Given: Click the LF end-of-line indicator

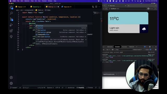Looking at the screenshot, I should 63,88.
